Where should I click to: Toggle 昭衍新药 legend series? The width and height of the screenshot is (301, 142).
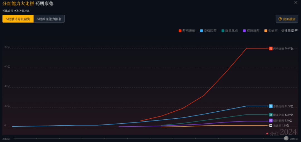[251, 31]
